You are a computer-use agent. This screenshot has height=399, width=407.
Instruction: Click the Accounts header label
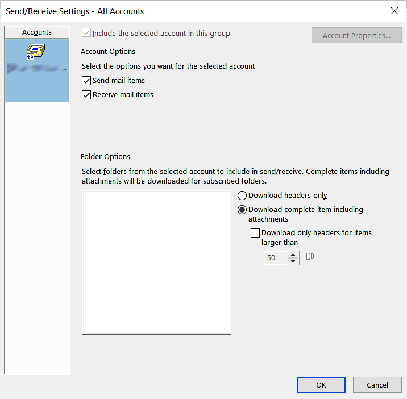[x=36, y=32]
